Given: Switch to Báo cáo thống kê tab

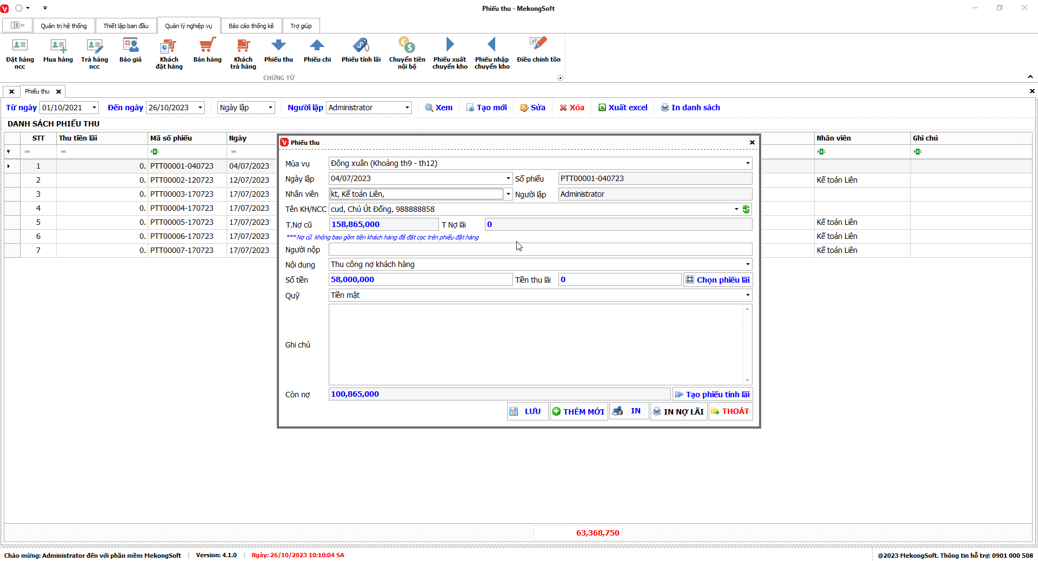Looking at the screenshot, I should pos(251,26).
